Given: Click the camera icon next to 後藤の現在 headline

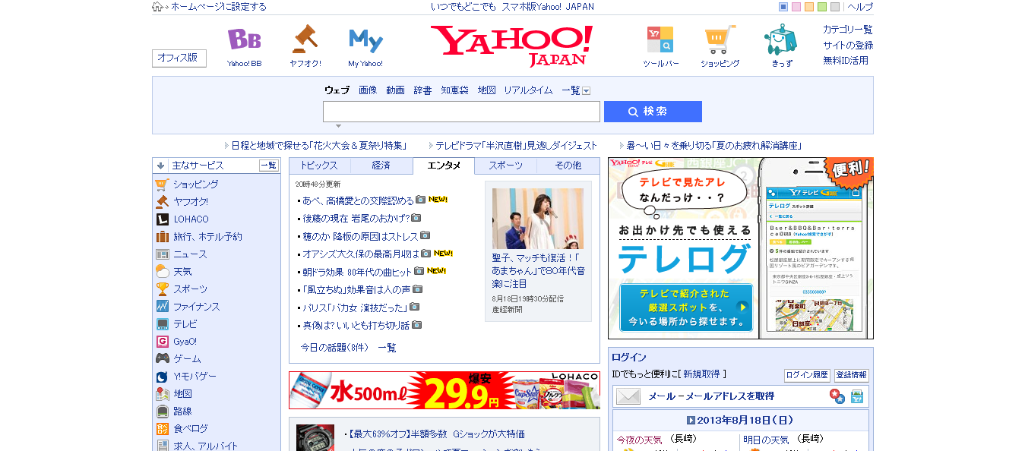Looking at the screenshot, I should [x=416, y=218].
